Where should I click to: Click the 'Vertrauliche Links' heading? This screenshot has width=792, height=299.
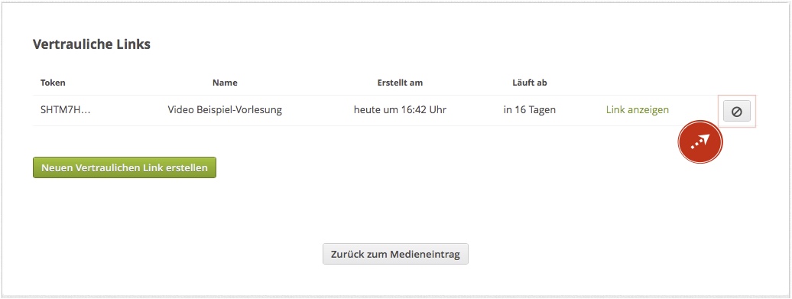pos(92,44)
